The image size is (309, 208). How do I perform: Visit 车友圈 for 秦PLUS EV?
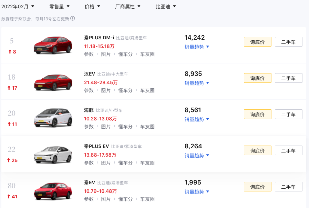pyautogui.click(x=147, y=163)
